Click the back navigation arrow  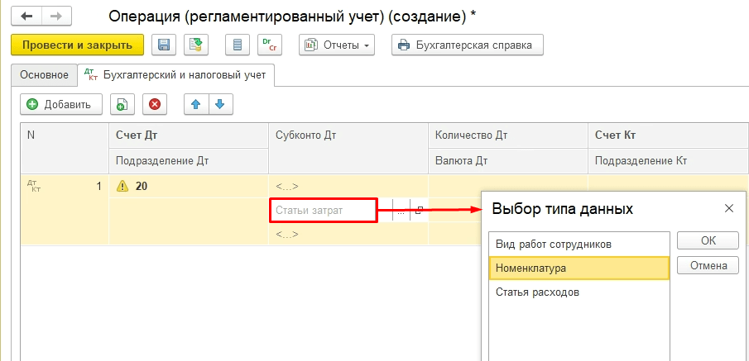(x=26, y=17)
